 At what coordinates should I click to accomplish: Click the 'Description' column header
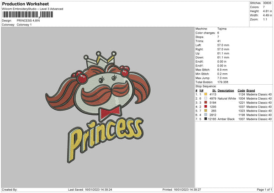pyautogui.click(x=226, y=91)
